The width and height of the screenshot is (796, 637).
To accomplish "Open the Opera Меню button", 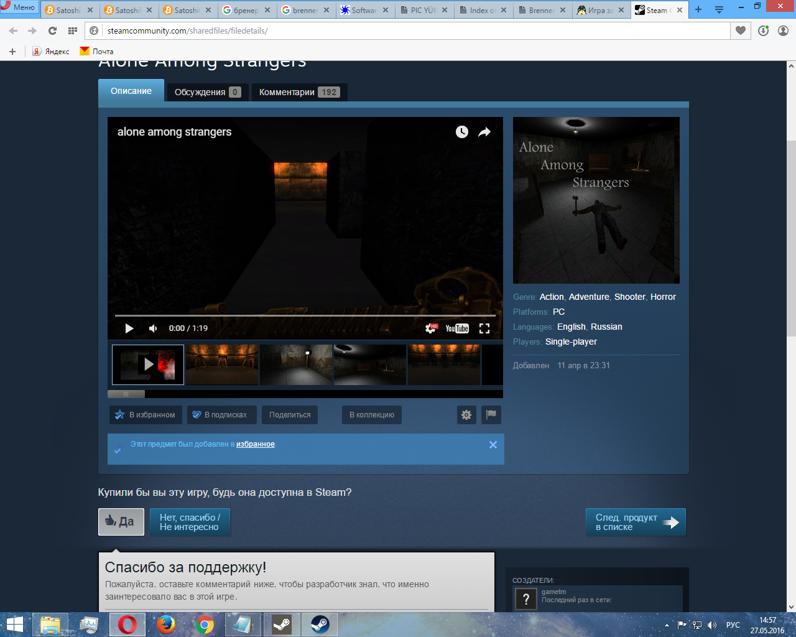I will pyautogui.click(x=19, y=7).
